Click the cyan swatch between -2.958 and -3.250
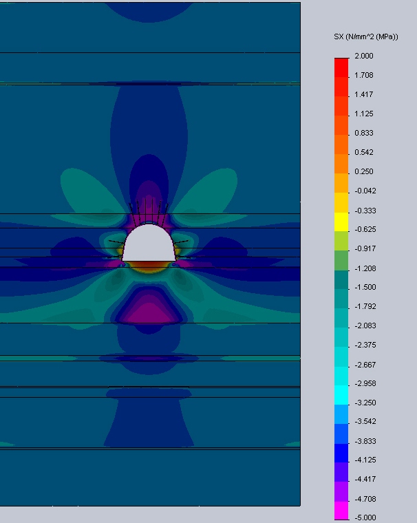This screenshot has width=417, height=523. click(341, 395)
